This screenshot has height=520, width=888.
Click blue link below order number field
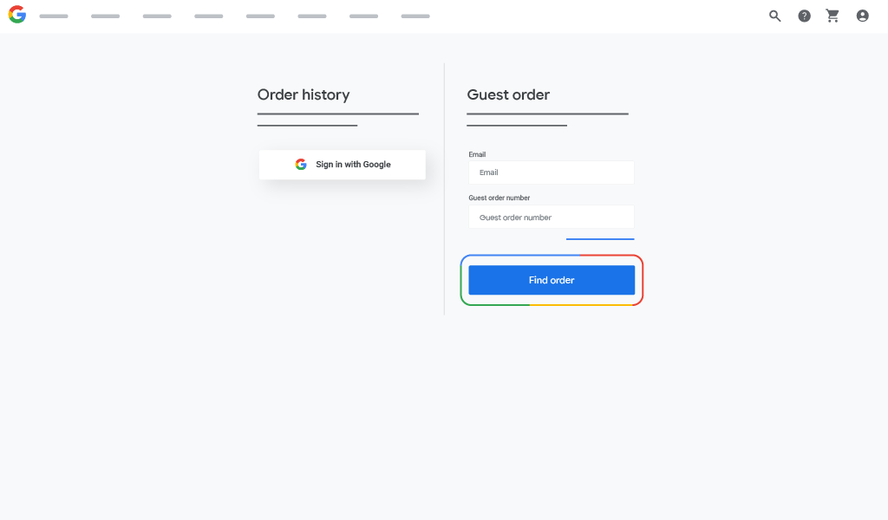[x=600, y=238]
